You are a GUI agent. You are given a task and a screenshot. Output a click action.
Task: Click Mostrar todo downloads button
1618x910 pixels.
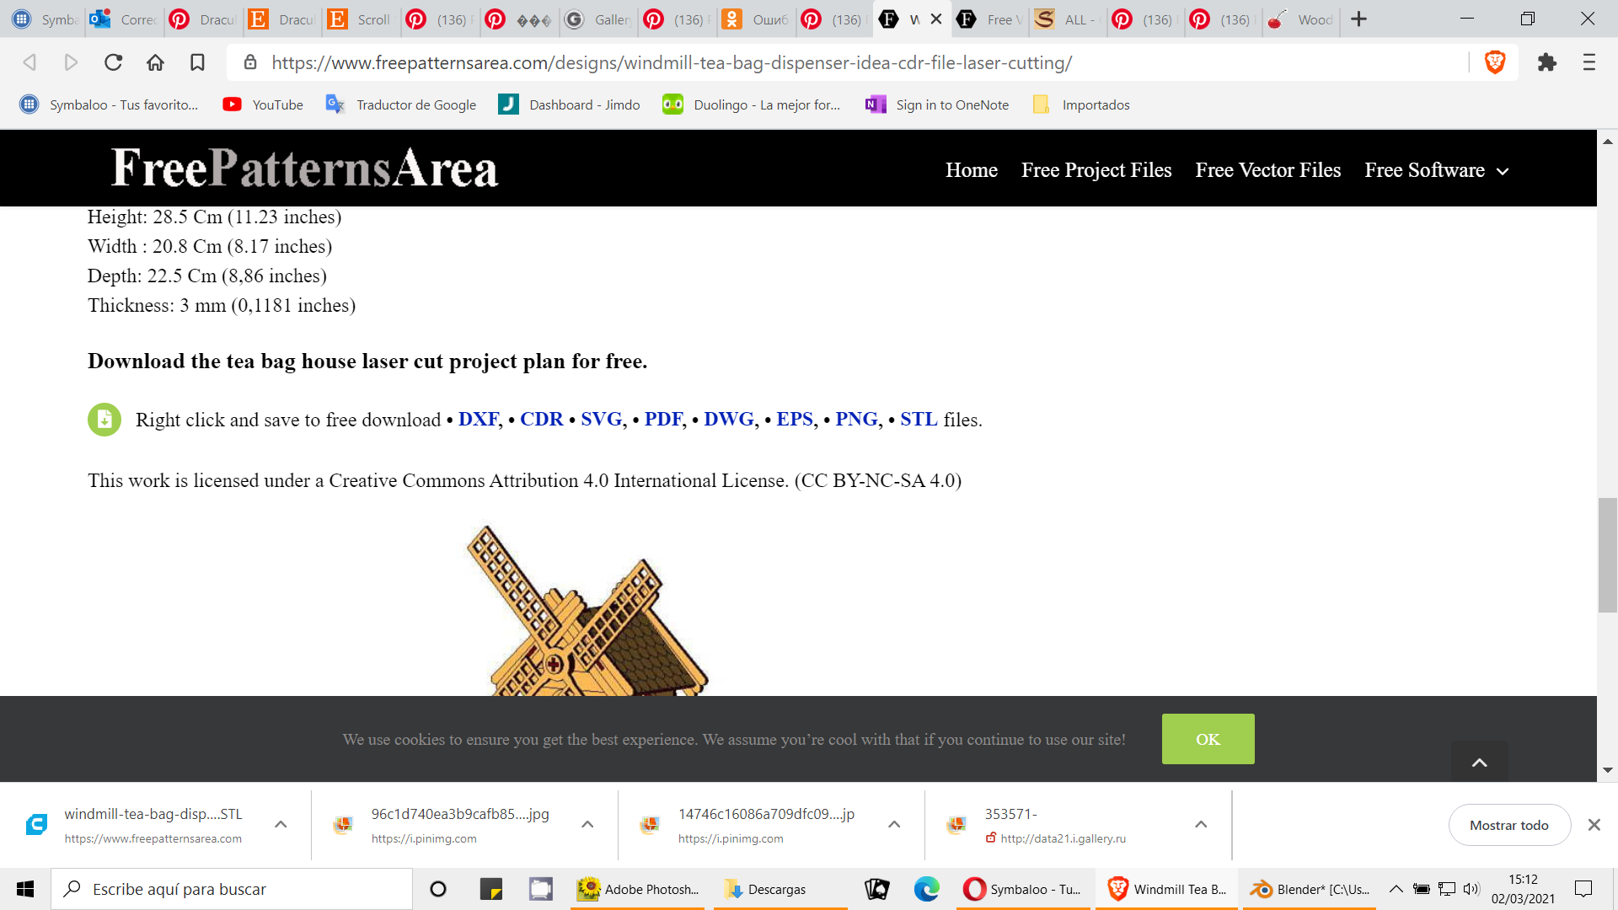click(x=1508, y=825)
